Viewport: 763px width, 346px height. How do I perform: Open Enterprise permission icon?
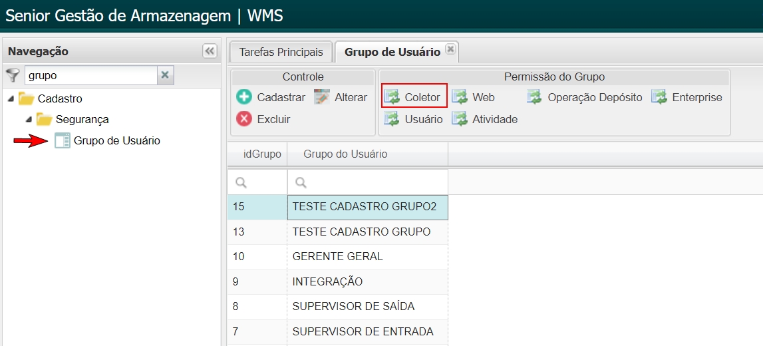[x=659, y=97]
